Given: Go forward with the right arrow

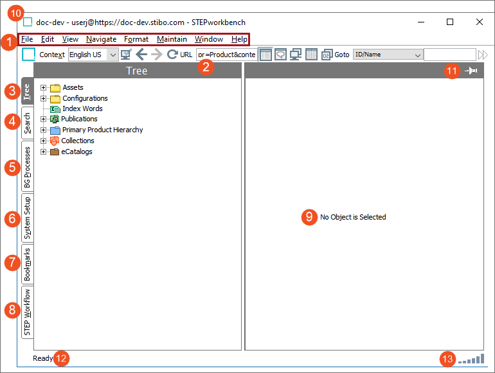Looking at the screenshot, I should tap(157, 54).
